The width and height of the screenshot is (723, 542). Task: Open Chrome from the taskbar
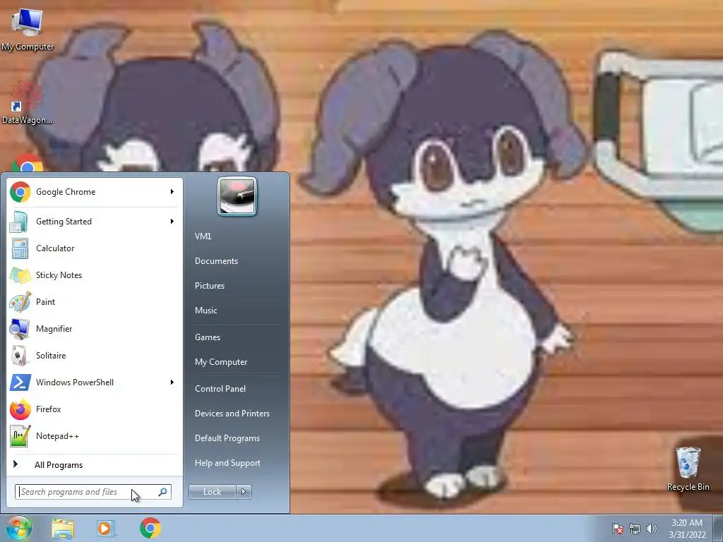(x=150, y=528)
